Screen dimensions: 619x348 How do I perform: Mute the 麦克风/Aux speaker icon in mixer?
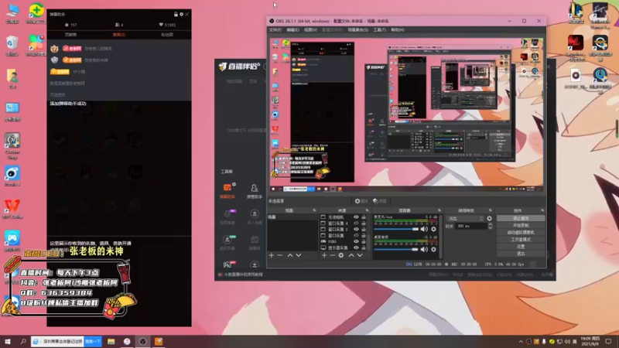pyautogui.click(x=424, y=229)
